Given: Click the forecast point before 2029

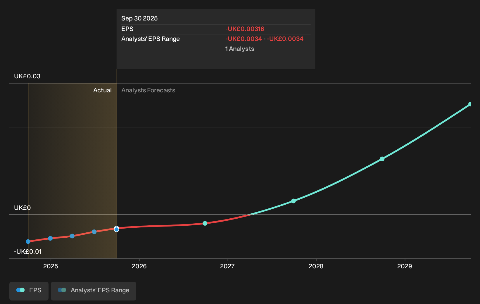Looking at the screenshot, I should [x=382, y=159].
